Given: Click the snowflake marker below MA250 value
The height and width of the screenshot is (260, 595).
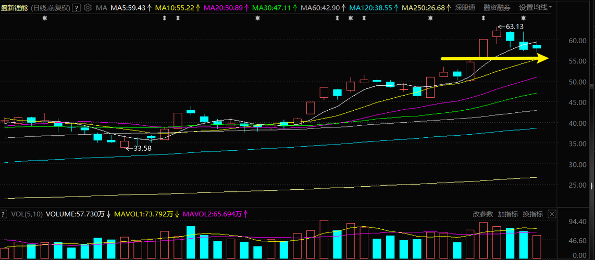Looking at the screenshot, I should point(430,18).
